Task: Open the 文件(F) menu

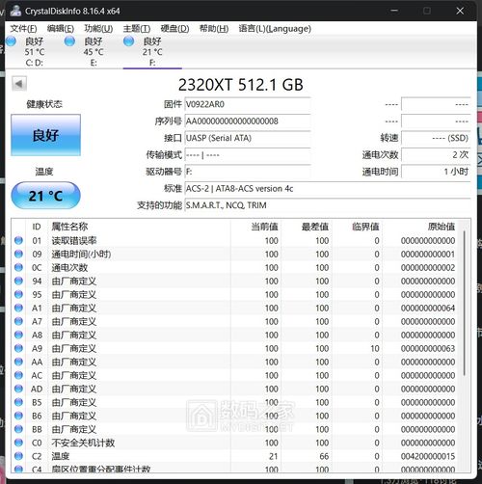Action: (x=23, y=29)
